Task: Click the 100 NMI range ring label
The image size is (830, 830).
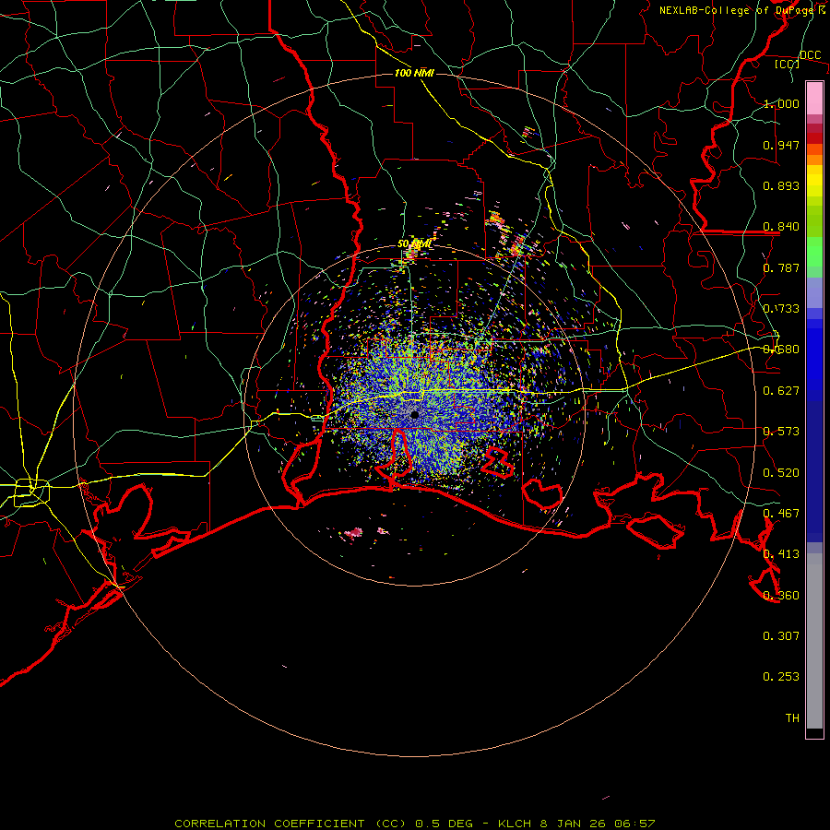Action: (x=414, y=73)
